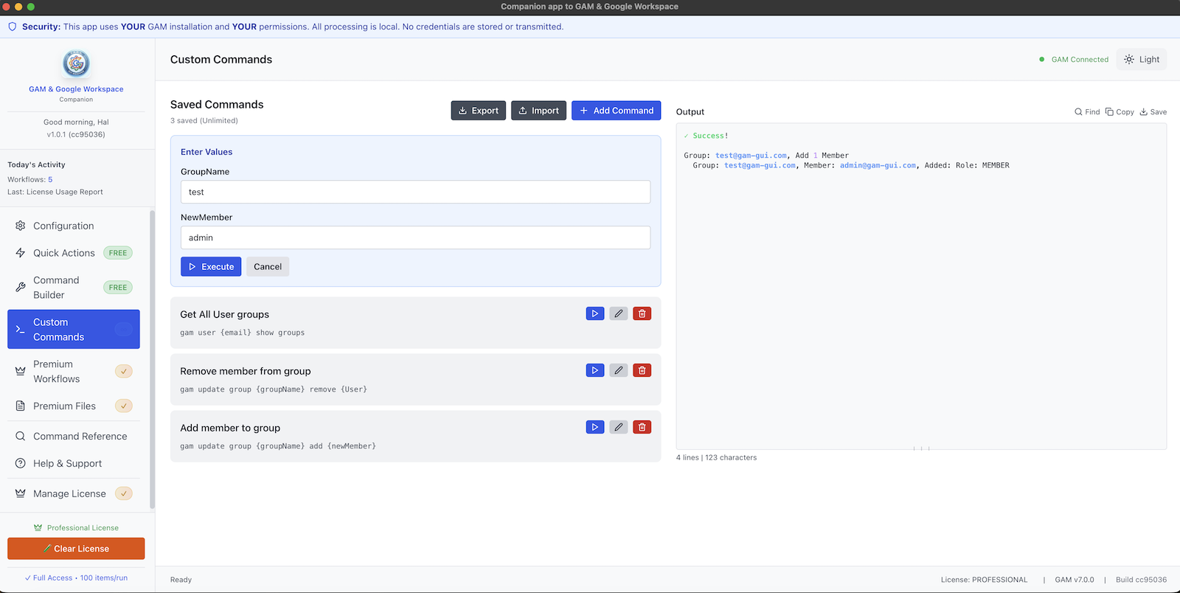This screenshot has width=1180, height=593.
Task: Click the Help & Support question icon
Action: (21, 464)
